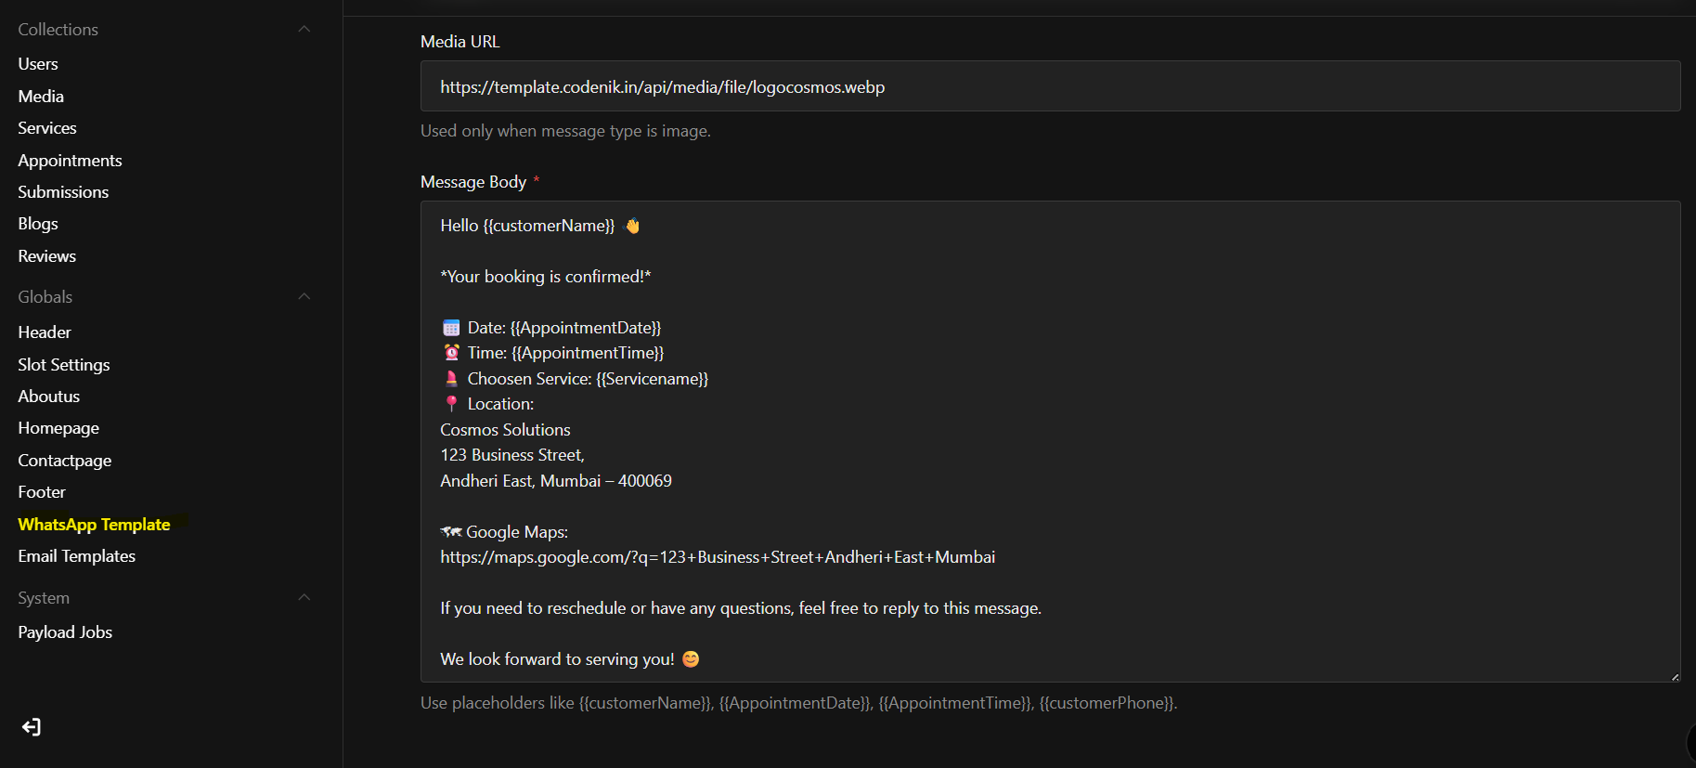Open the Footer global
The image size is (1696, 768).
pos(42,492)
